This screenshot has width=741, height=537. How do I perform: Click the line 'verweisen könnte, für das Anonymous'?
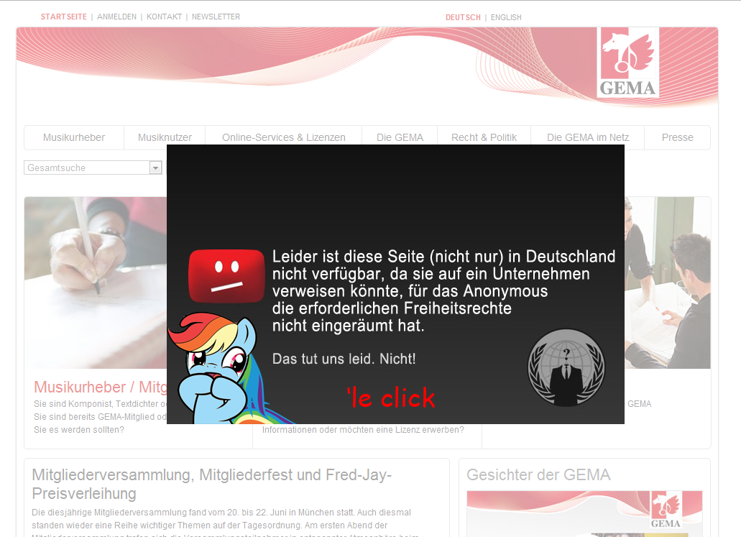pos(410,291)
